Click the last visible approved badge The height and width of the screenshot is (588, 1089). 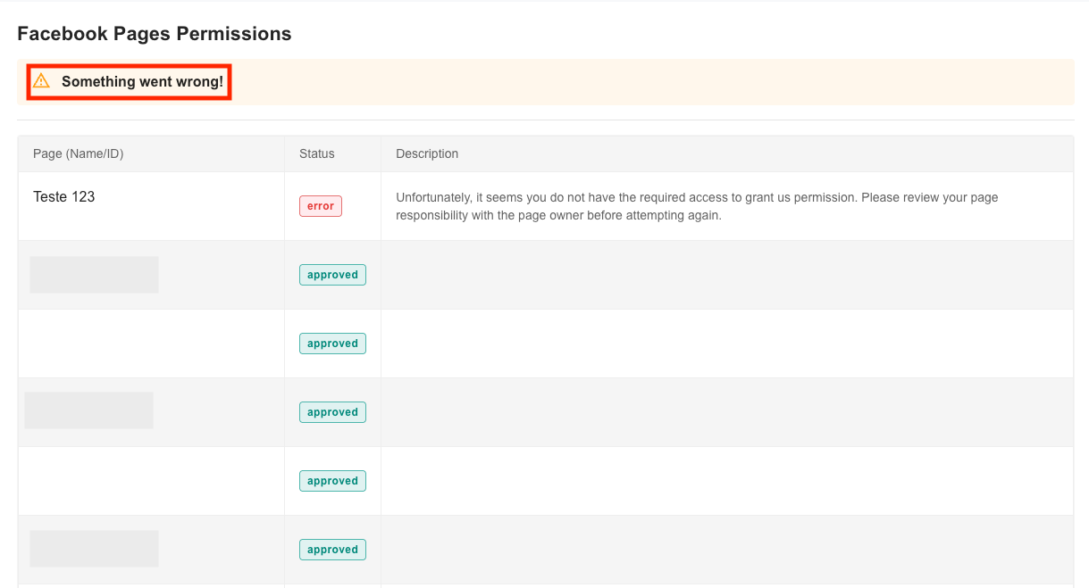[x=332, y=550]
